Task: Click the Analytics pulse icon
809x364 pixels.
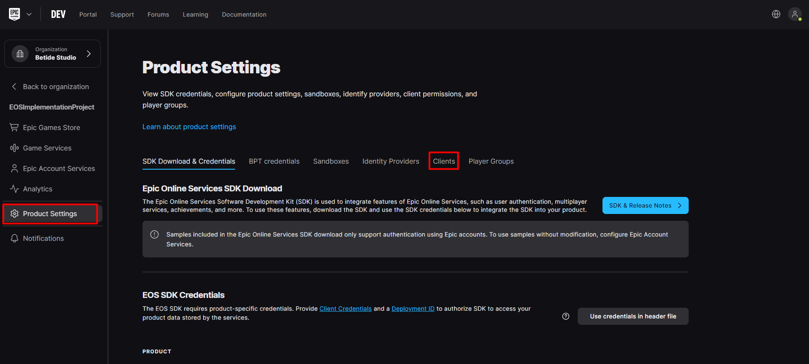Action: [x=15, y=189]
